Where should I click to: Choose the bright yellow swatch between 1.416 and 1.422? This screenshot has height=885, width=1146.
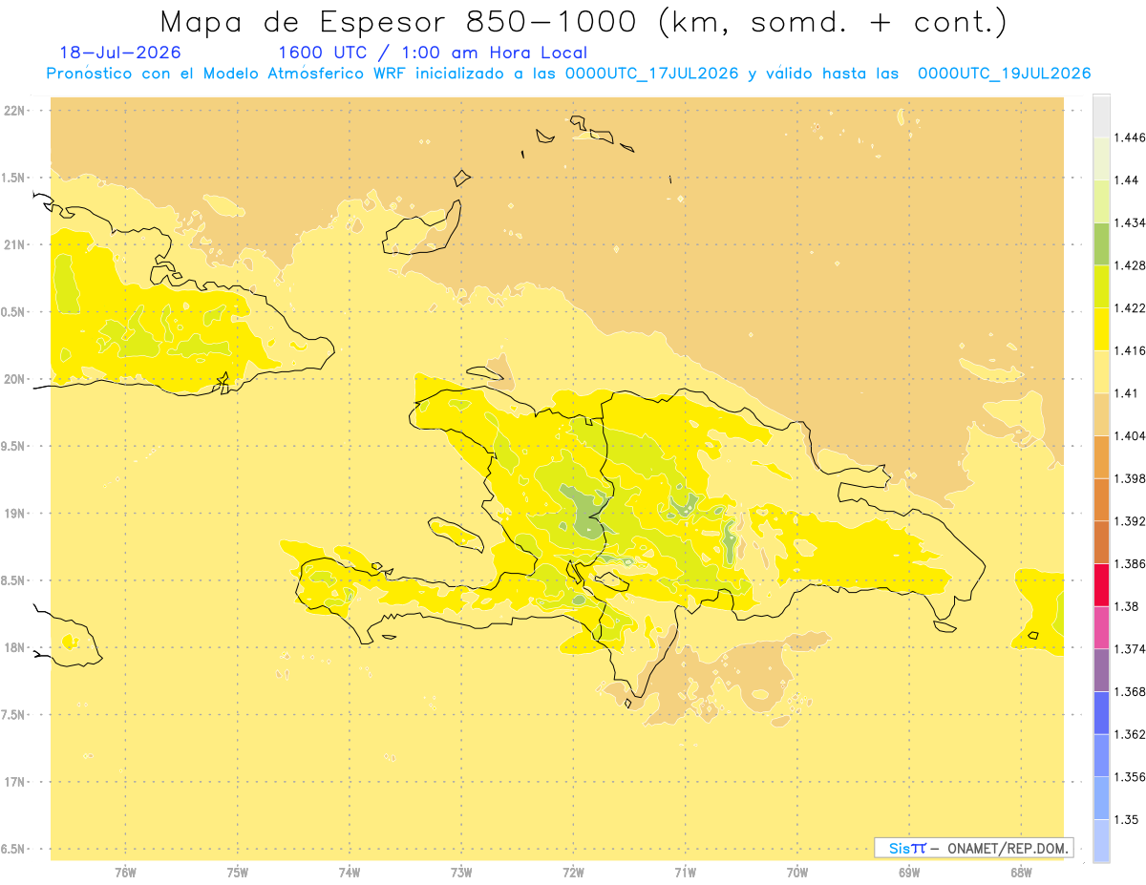point(1101,329)
